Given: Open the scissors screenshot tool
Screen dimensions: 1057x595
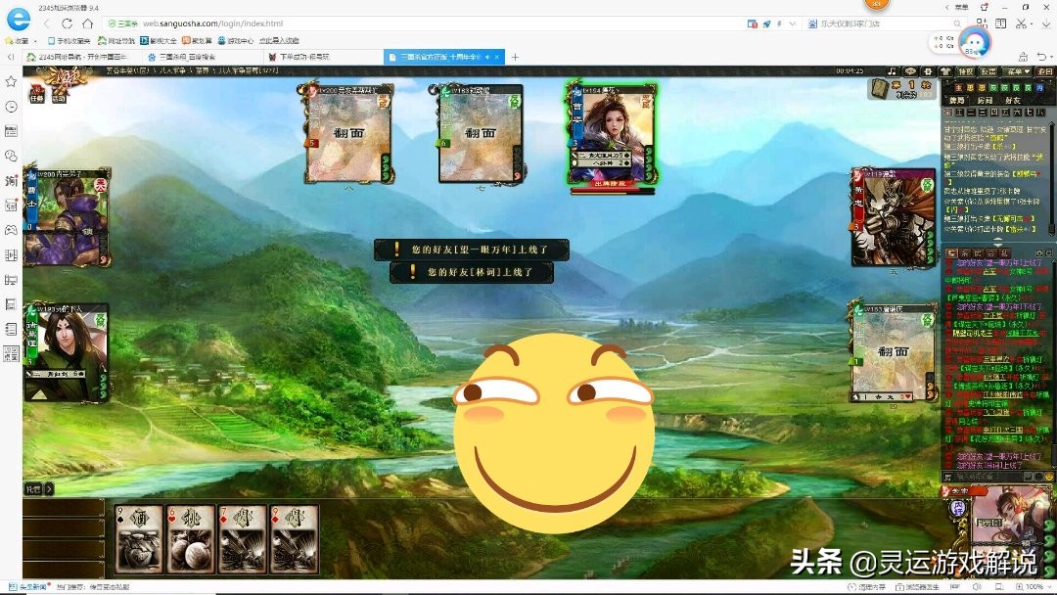Looking at the screenshot, I should [x=1021, y=23].
